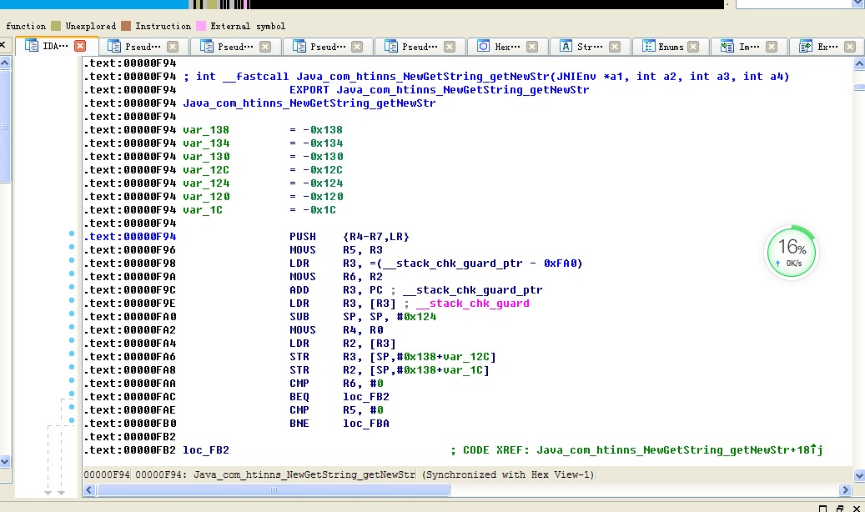Click down arrow of left-side vertical scrollbar

tap(5, 461)
